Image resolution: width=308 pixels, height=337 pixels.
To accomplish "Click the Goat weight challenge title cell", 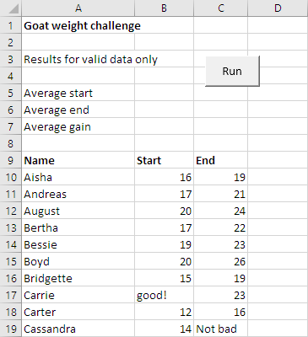I will (x=78, y=25).
